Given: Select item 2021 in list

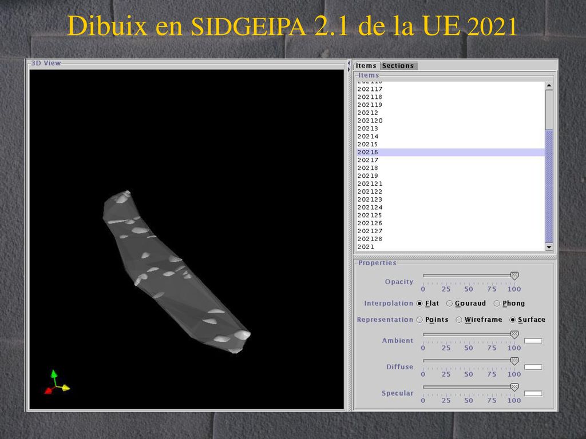Looking at the screenshot, I should (x=451, y=247).
